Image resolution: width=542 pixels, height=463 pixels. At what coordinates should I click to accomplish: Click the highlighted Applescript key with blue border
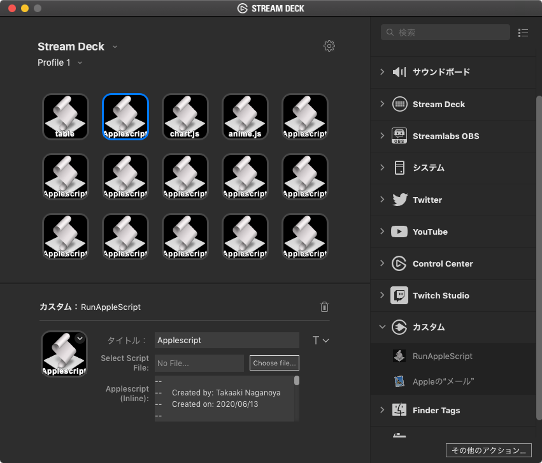pyautogui.click(x=125, y=117)
